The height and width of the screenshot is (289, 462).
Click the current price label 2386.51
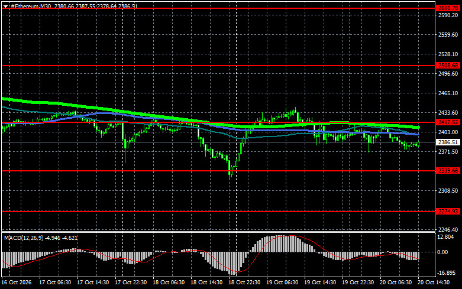pyautogui.click(x=448, y=142)
